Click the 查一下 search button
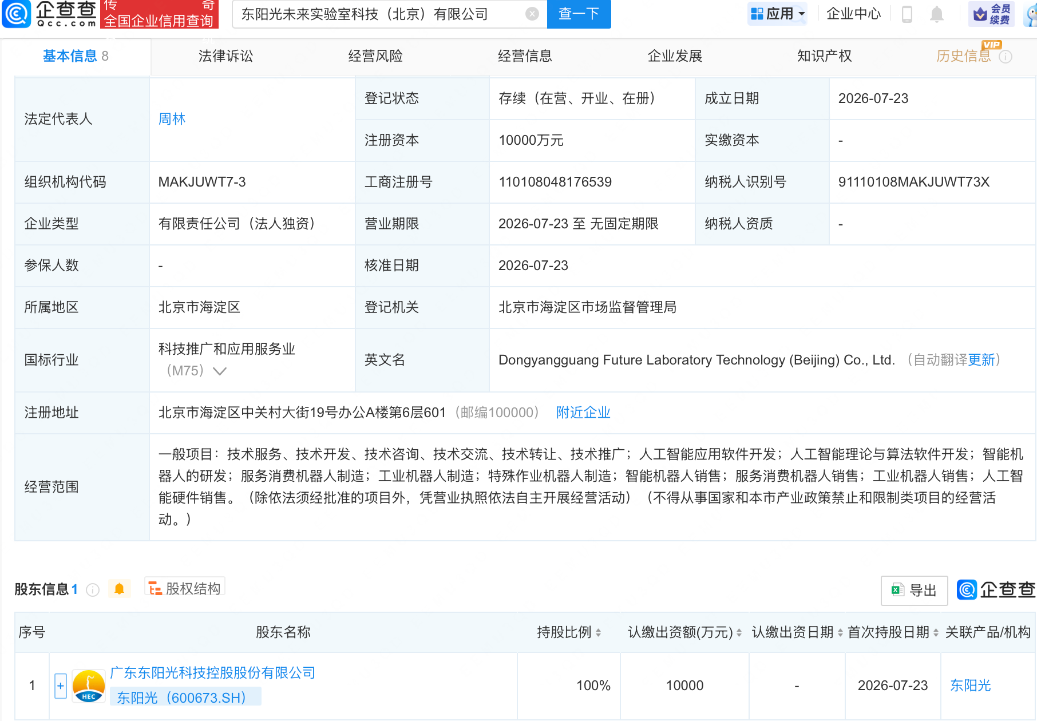This screenshot has width=1037, height=721. click(x=579, y=14)
